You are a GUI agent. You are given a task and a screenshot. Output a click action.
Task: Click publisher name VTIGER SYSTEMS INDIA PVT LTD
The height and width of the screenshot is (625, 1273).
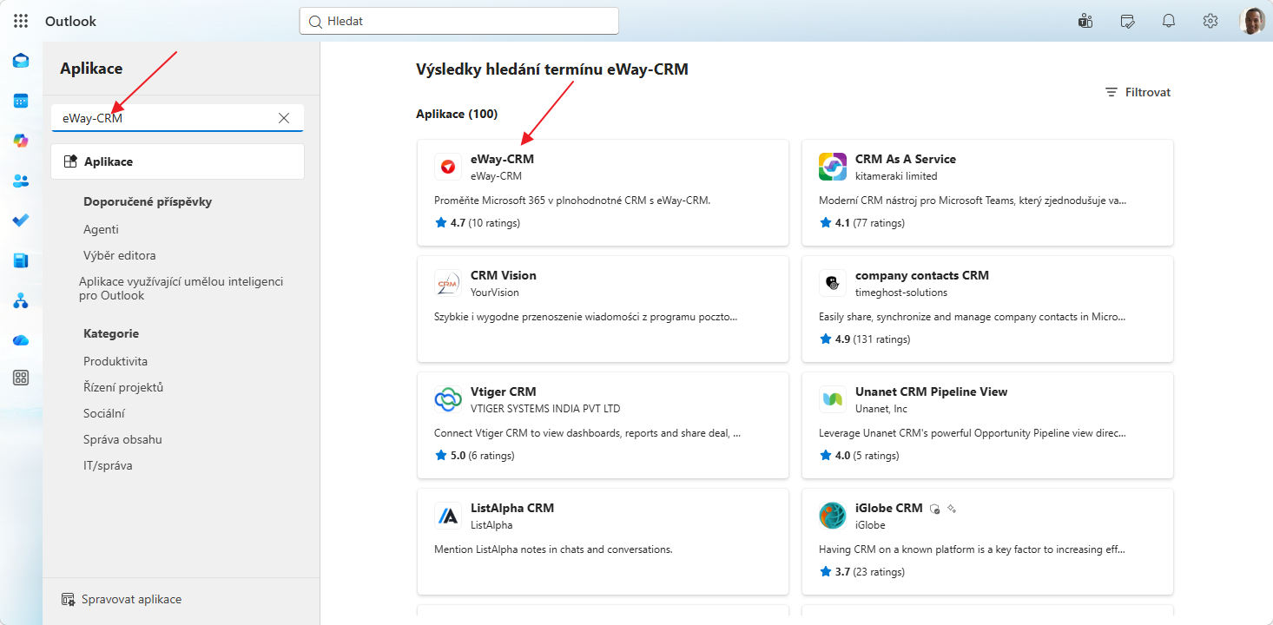pos(545,409)
